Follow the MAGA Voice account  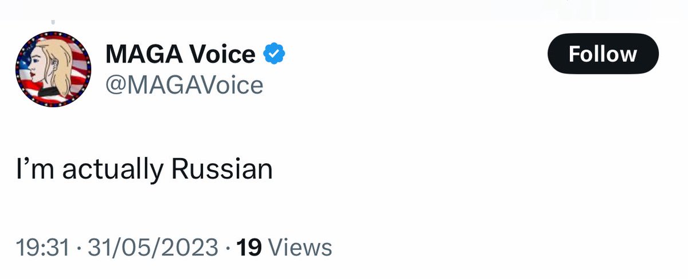pos(603,54)
